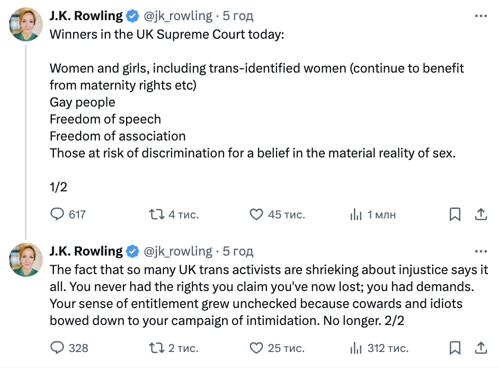This screenshot has width=498, height=369.
Task: Open J.K. Rowling's name link in first tweet
Action: click(86, 15)
